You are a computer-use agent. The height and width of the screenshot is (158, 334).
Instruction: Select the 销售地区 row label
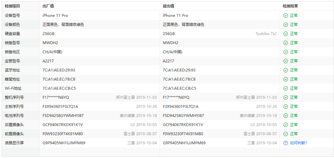click(12, 52)
